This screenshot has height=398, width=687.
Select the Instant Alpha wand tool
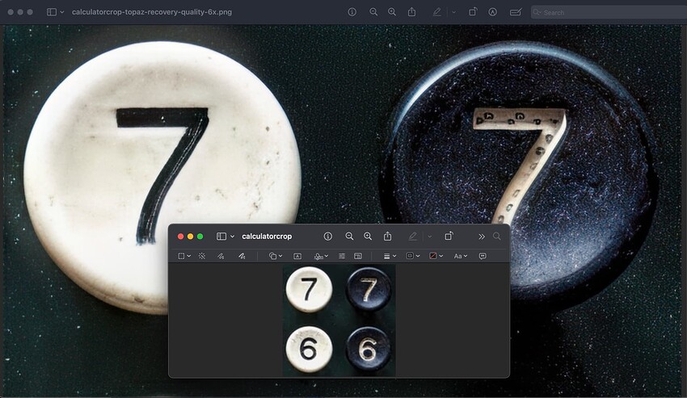tap(201, 256)
